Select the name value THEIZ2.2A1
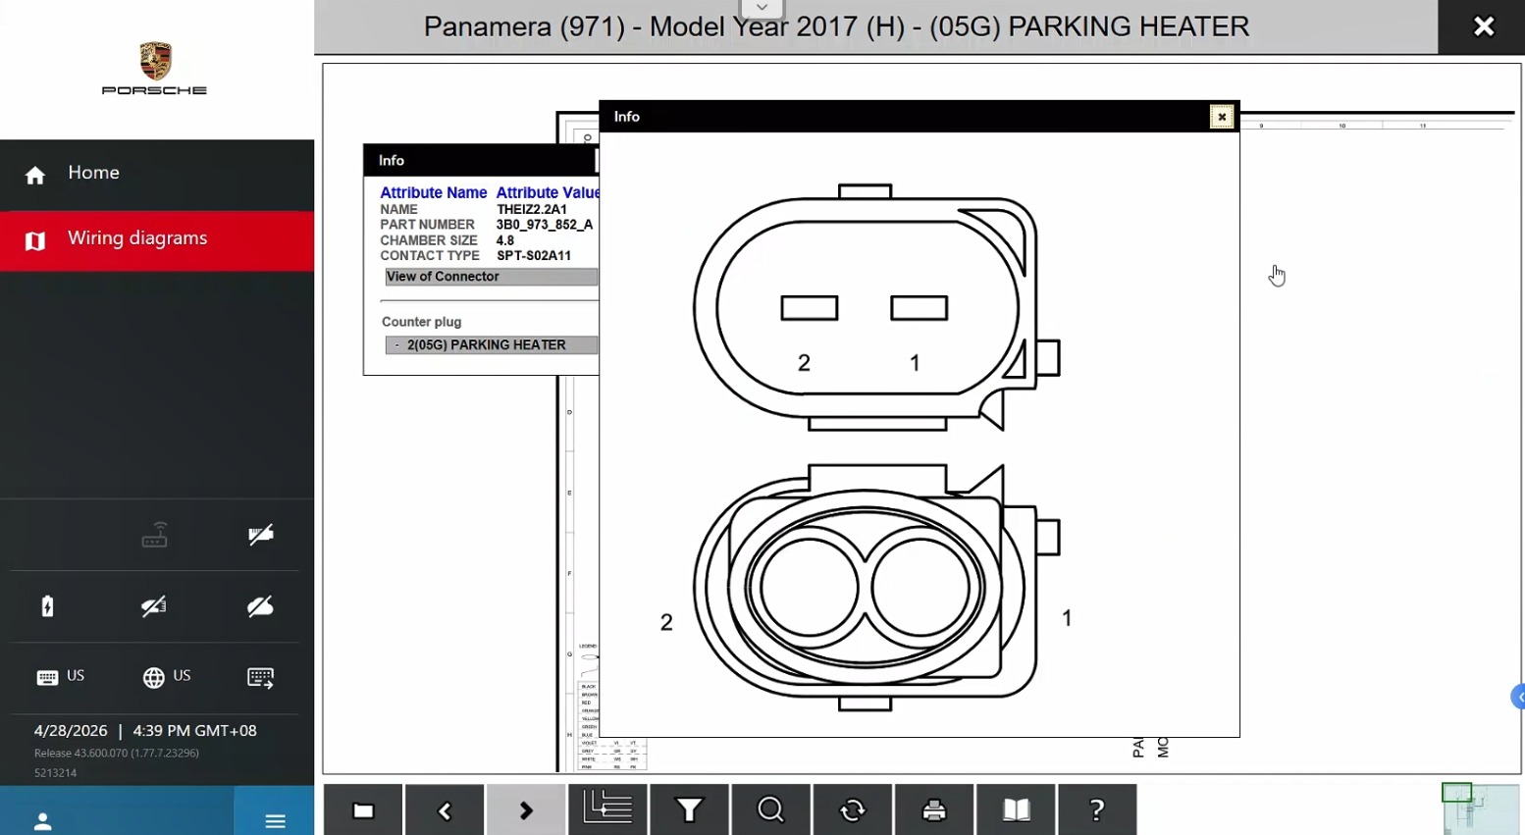 pos(532,209)
